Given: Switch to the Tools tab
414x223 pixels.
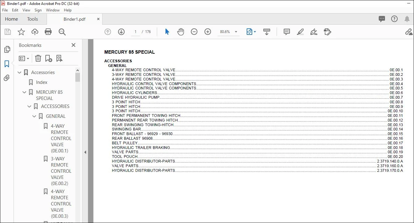Looking at the screenshot, I should (x=32, y=19).
